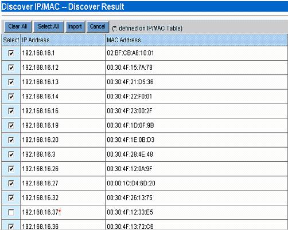Click the Cancel button

[98, 26]
